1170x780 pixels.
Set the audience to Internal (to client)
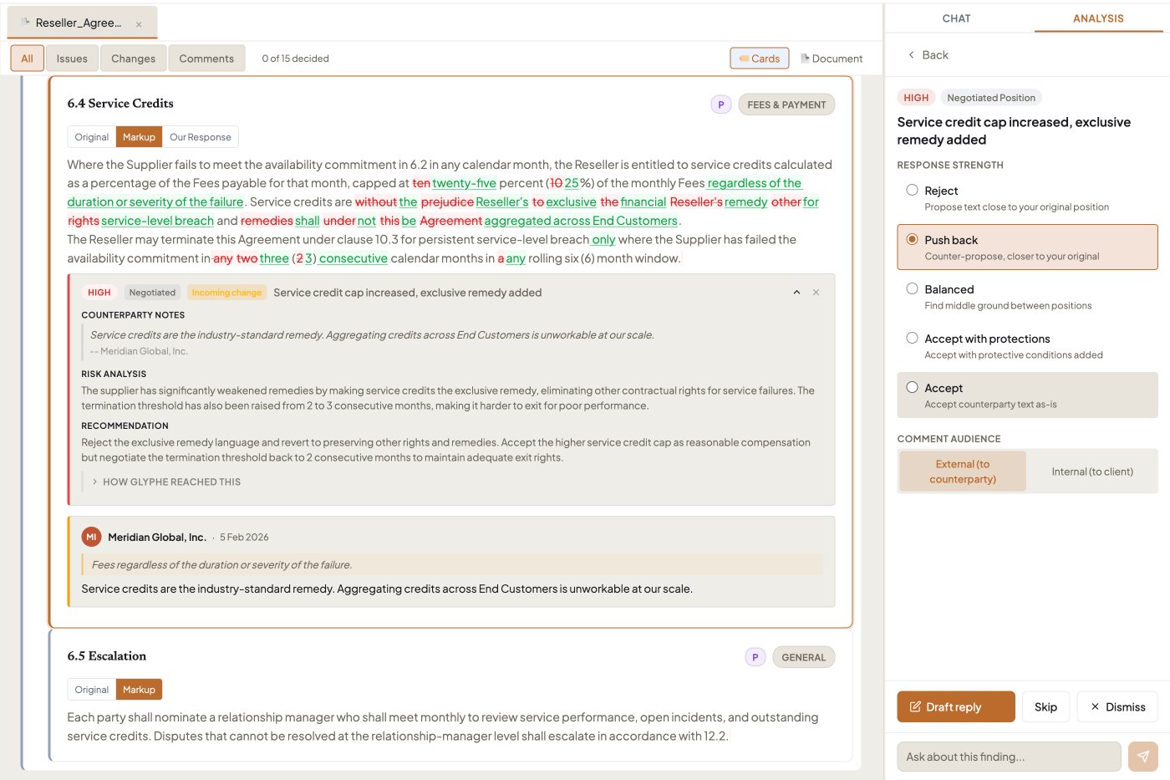[1092, 472]
